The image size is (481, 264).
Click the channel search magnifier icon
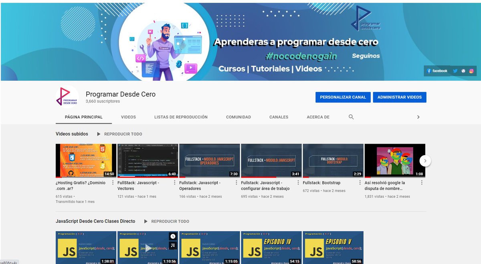click(351, 117)
